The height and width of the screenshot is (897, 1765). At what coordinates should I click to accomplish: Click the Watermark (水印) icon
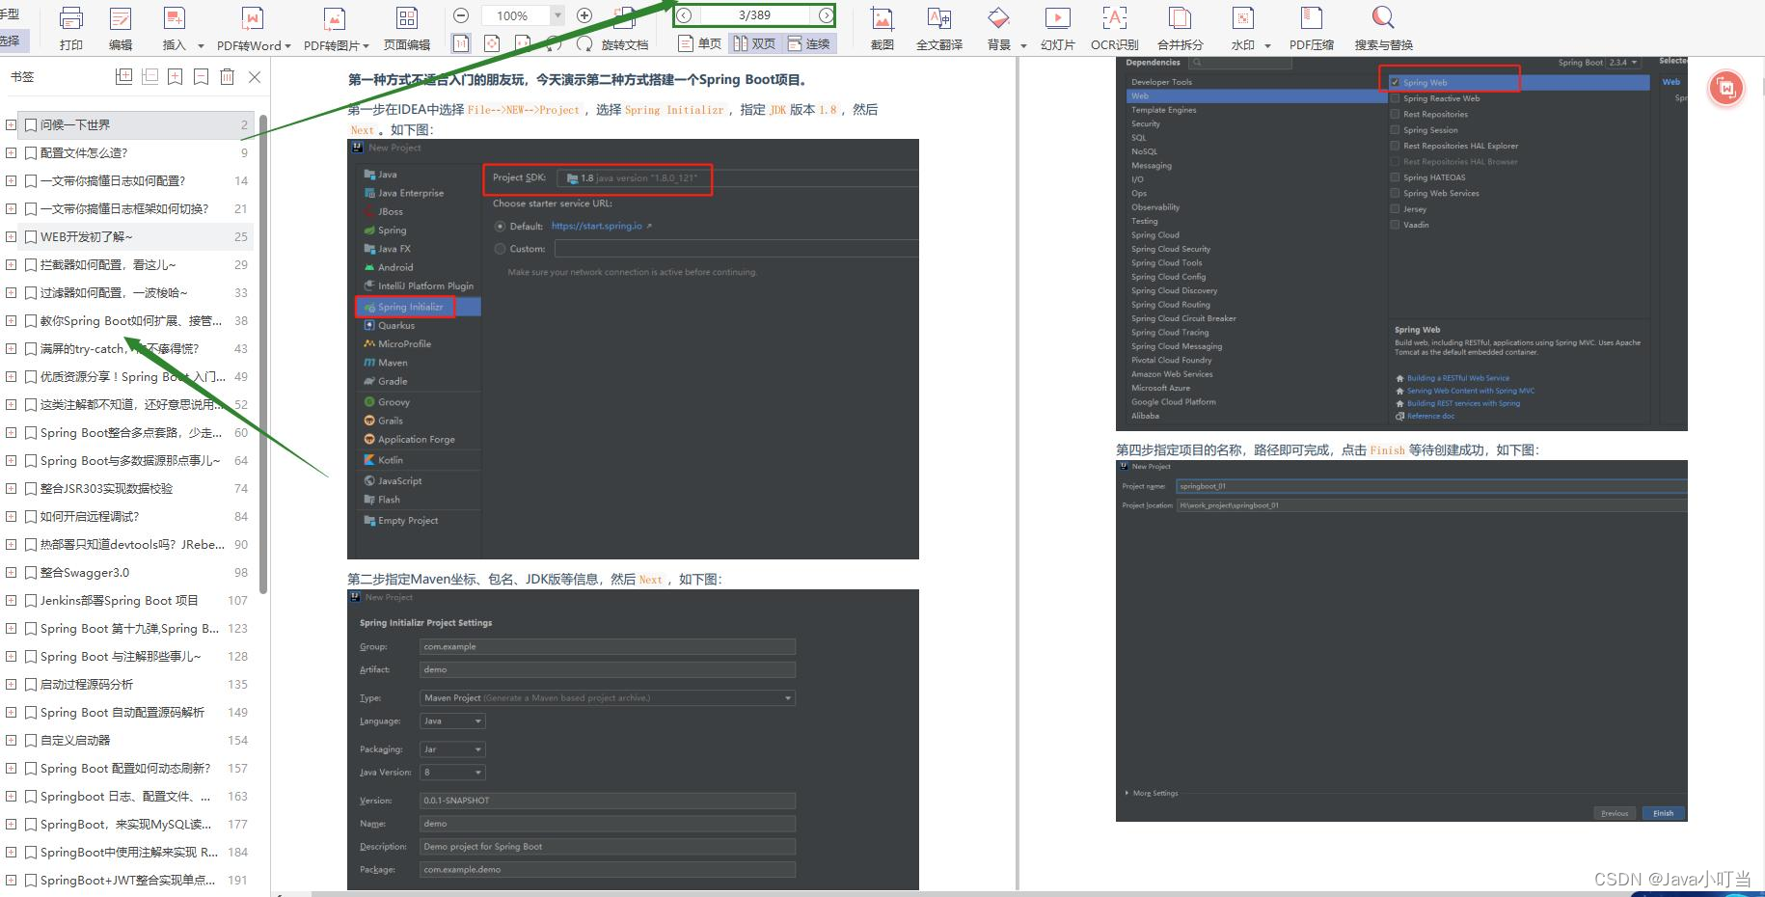pos(1243,18)
